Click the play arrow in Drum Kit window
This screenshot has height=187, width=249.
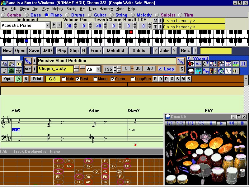click(221, 123)
